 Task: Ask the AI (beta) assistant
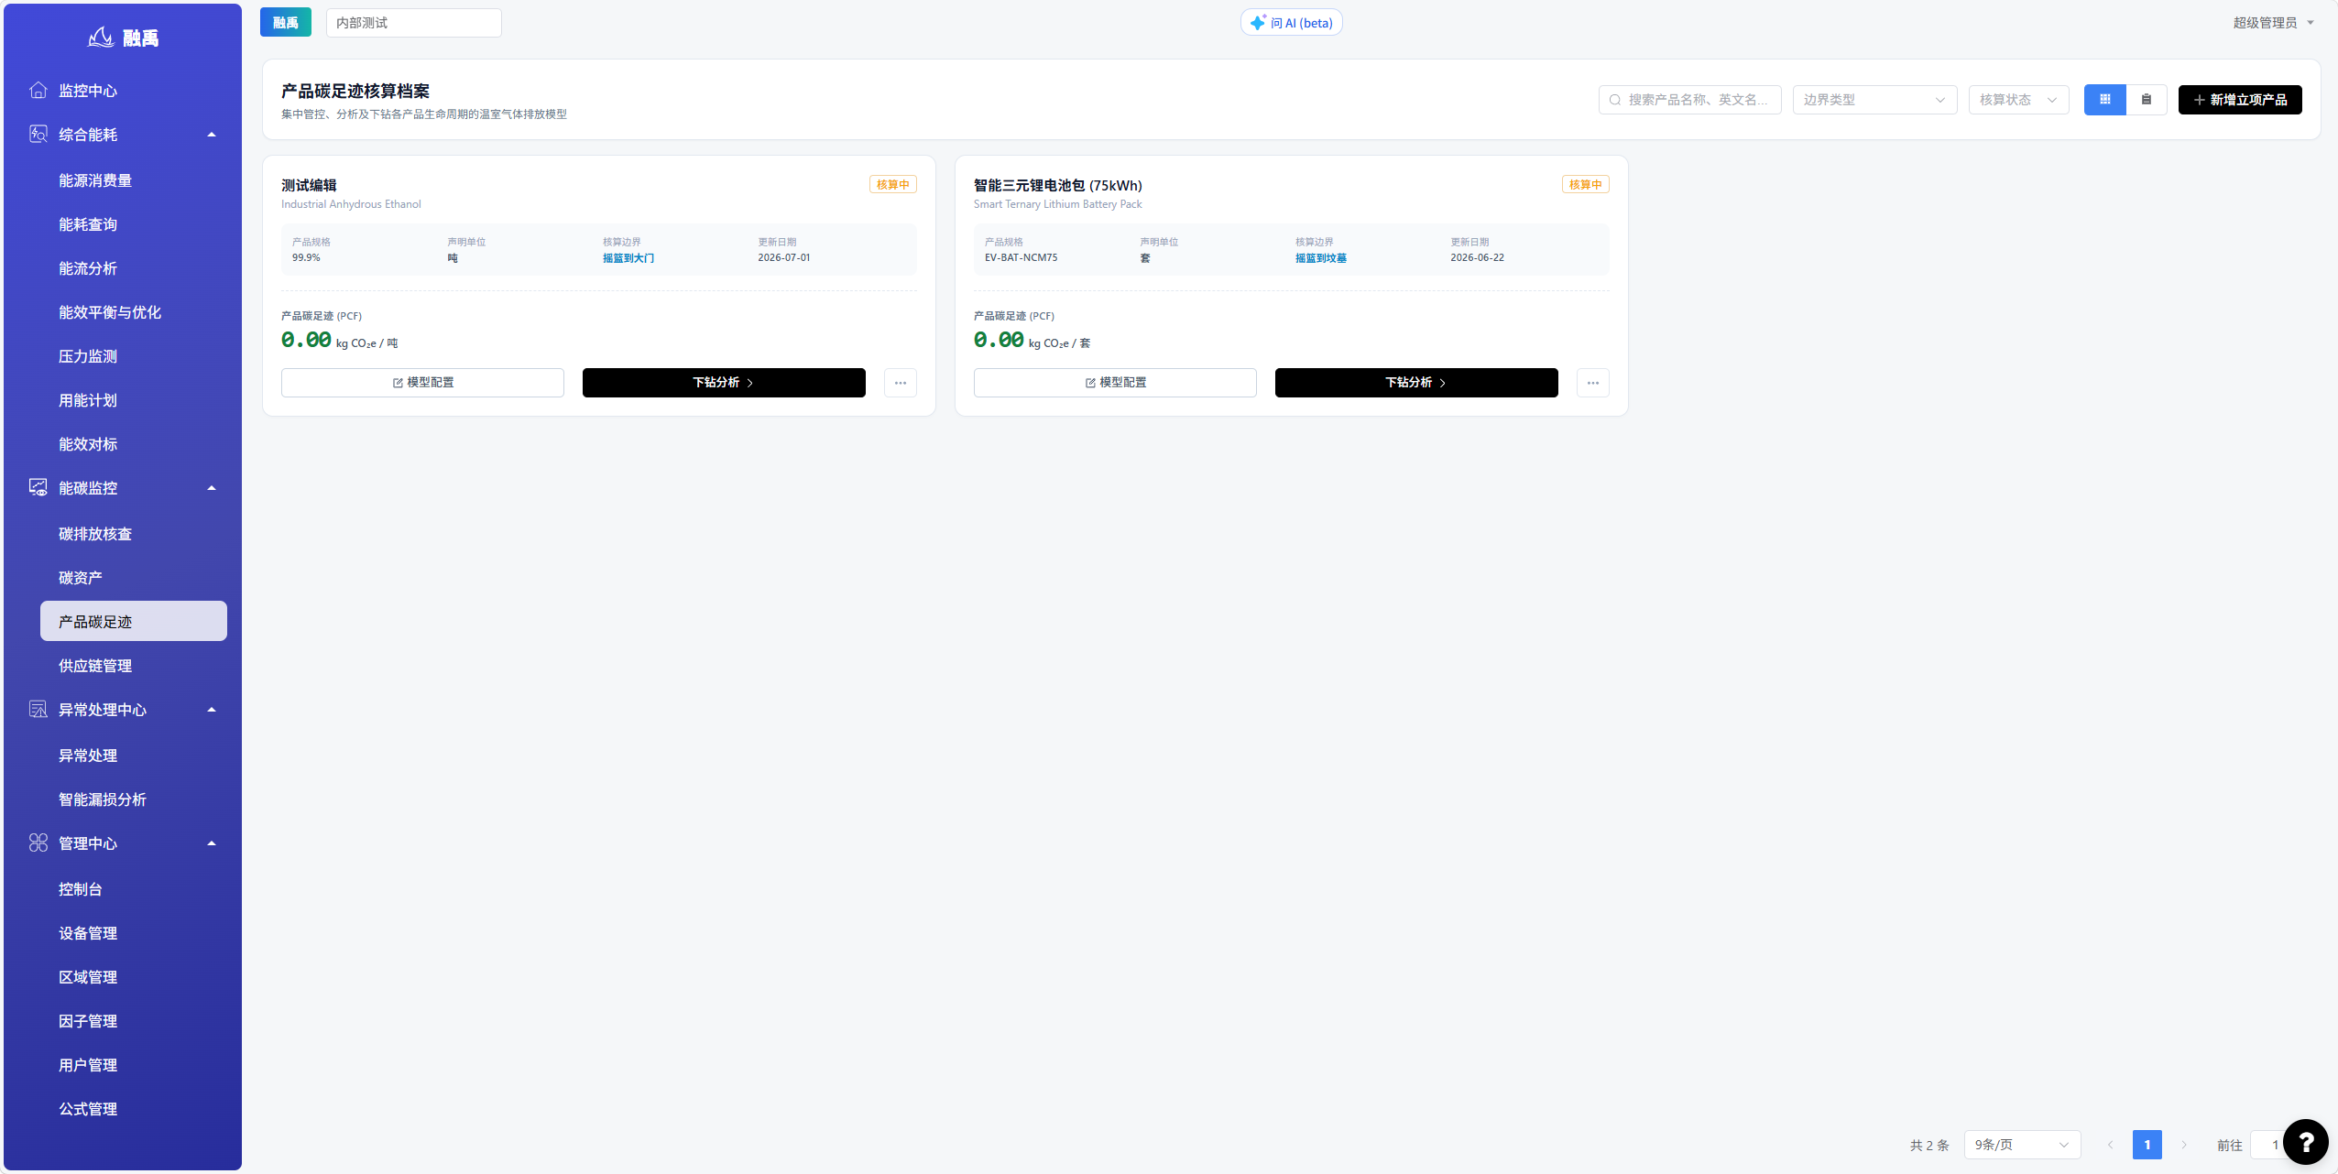click(1292, 23)
